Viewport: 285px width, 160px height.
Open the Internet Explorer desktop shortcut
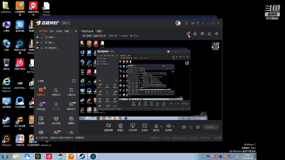[x=6, y=85]
